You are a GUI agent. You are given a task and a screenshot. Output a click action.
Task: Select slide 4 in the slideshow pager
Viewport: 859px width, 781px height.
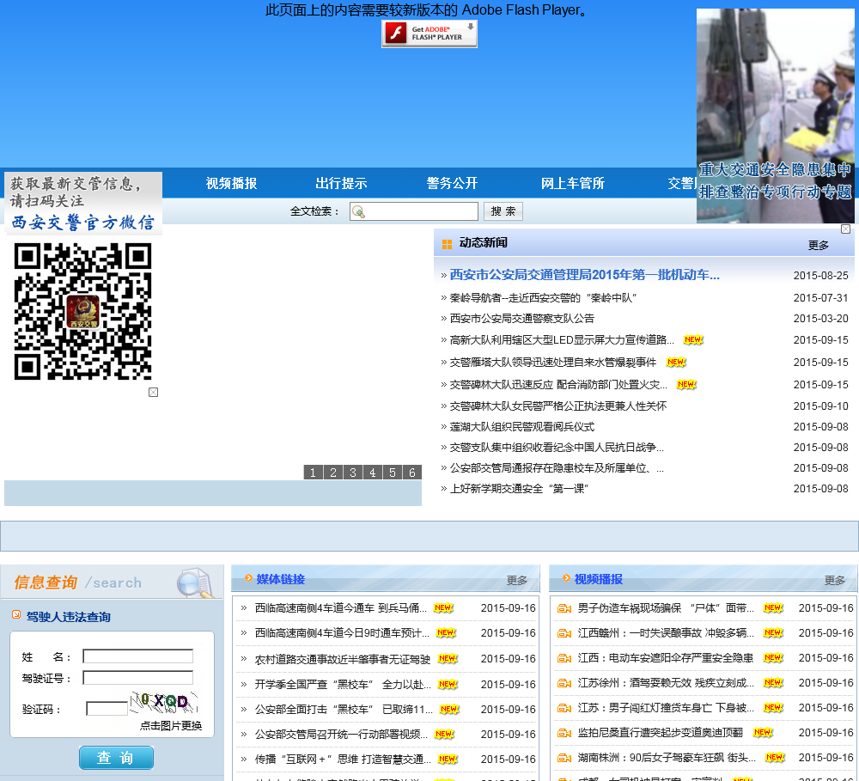373,473
